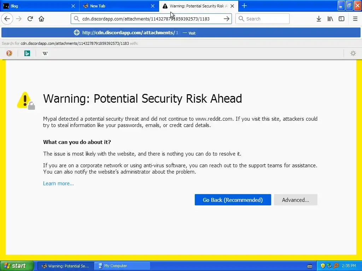Click Go Back (Recommended) button

(233, 200)
